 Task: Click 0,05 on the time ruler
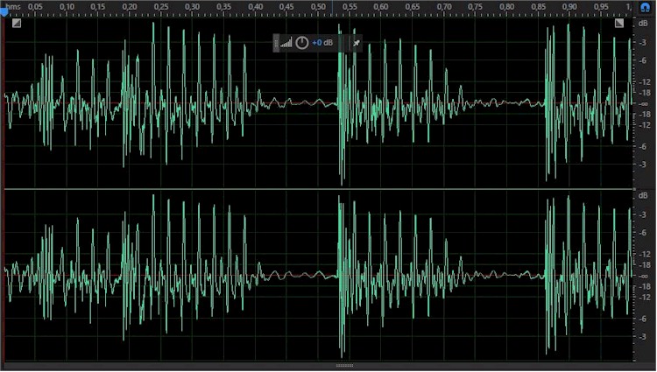coord(35,7)
